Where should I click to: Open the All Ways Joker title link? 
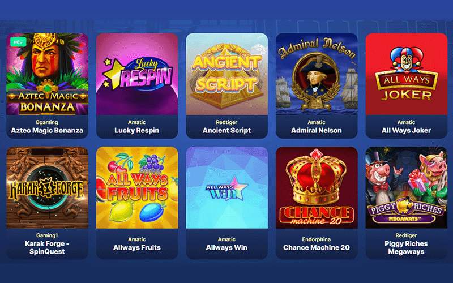(x=406, y=131)
